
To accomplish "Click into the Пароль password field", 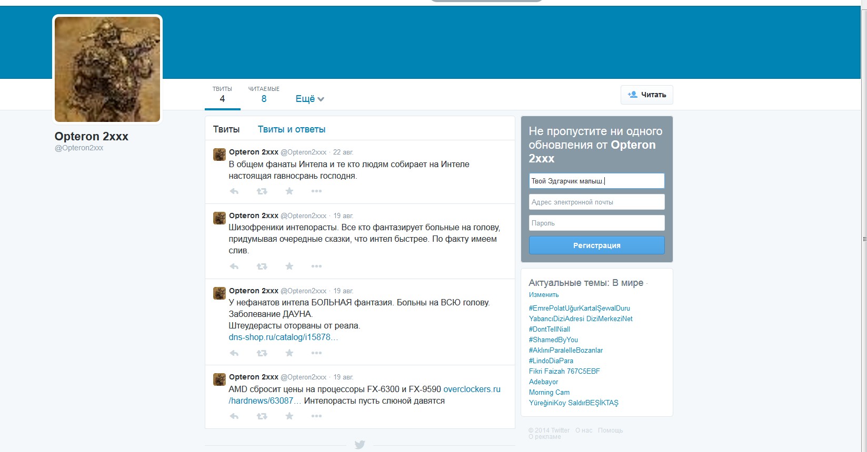I will [596, 223].
